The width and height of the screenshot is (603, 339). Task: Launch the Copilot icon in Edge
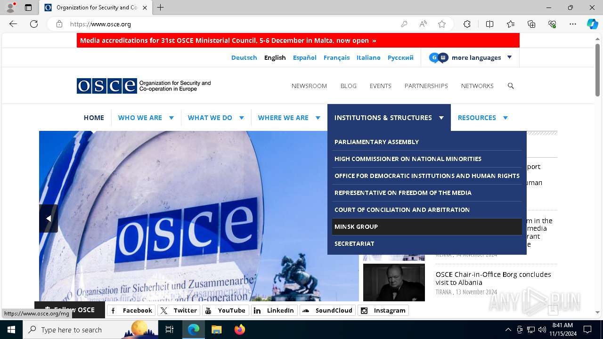(x=592, y=24)
